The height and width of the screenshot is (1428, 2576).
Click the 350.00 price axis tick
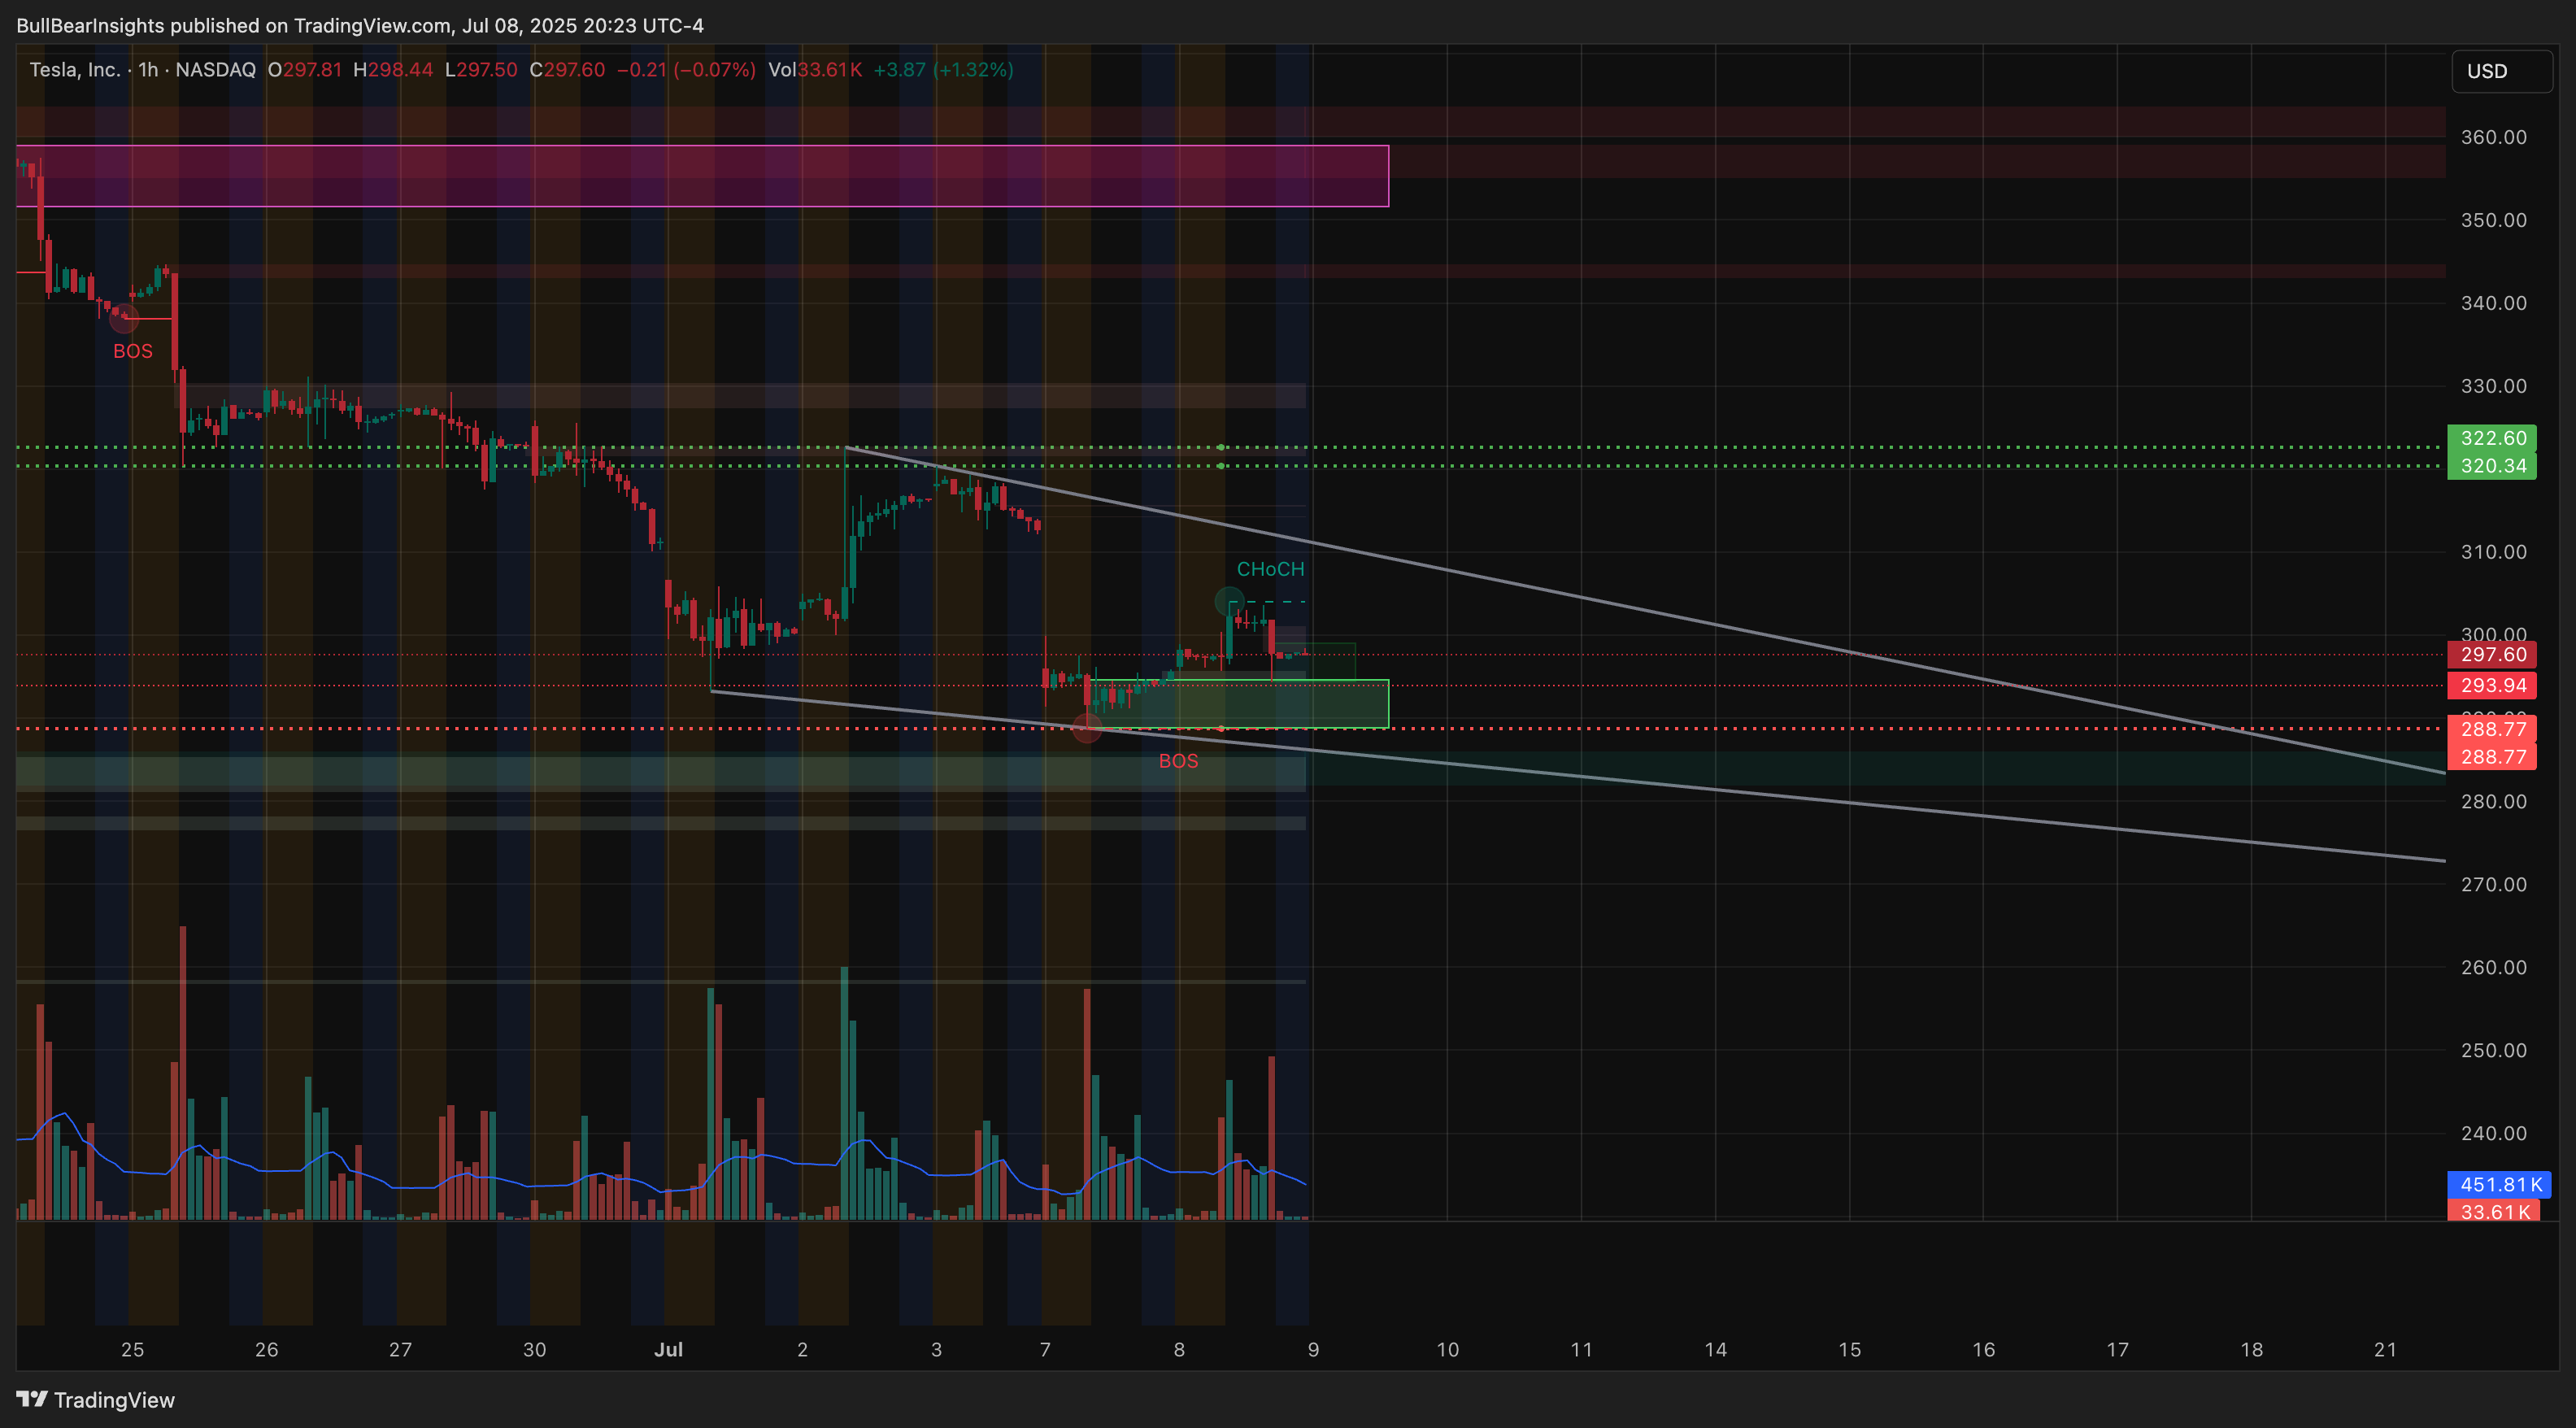pos(2493,220)
